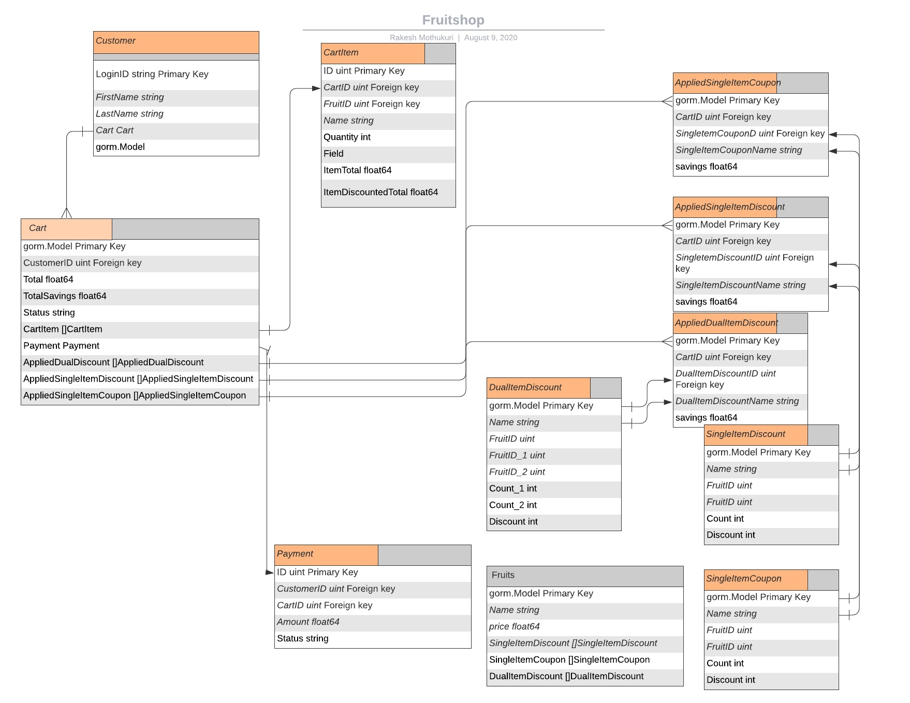910x703 pixels.
Task: Select the SingleItemDiscount entity header
Action: [744, 434]
